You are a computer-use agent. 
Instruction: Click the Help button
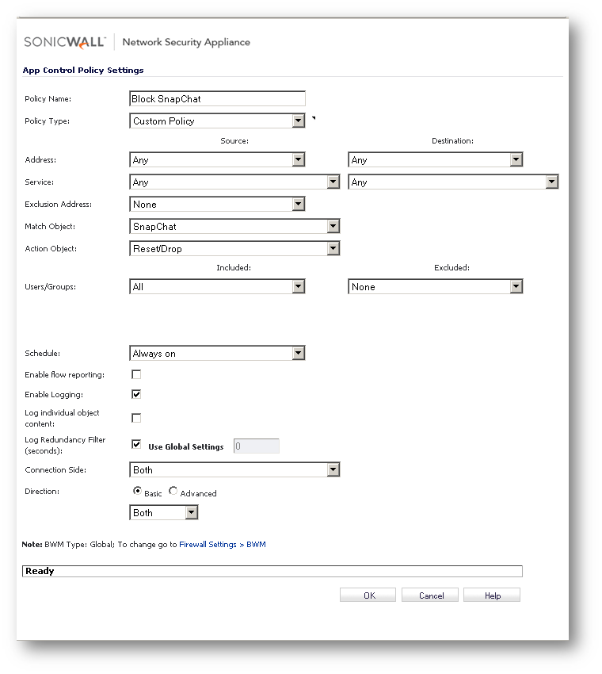492,595
